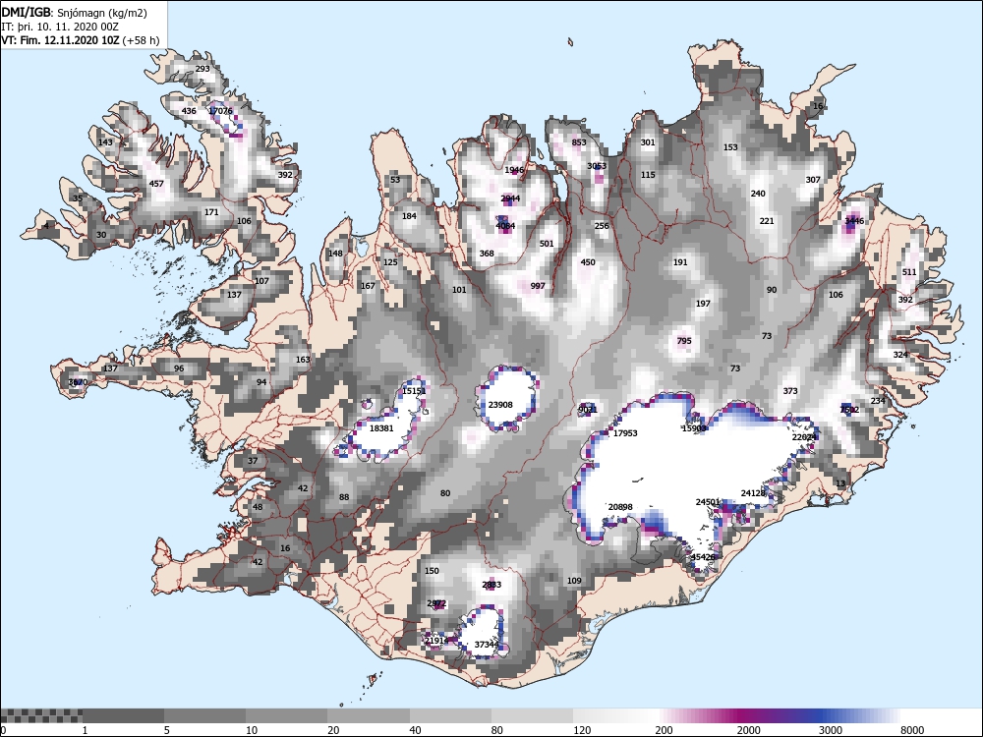Screen dimensions: 983x737
Task: Click the glacier value 15151
Action: click(414, 392)
